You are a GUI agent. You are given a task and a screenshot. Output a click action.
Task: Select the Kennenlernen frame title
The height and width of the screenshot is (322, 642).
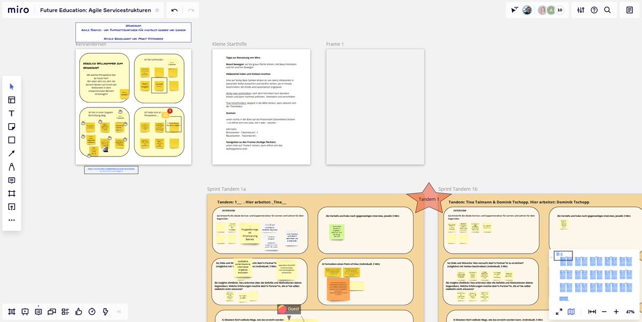coord(91,44)
